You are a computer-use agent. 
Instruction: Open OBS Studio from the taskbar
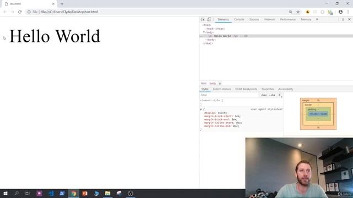(x=130, y=193)
